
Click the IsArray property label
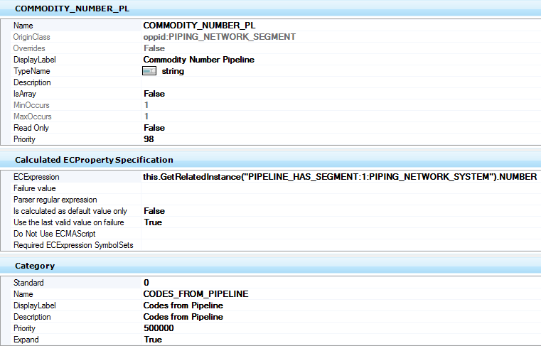click(24, 94)
